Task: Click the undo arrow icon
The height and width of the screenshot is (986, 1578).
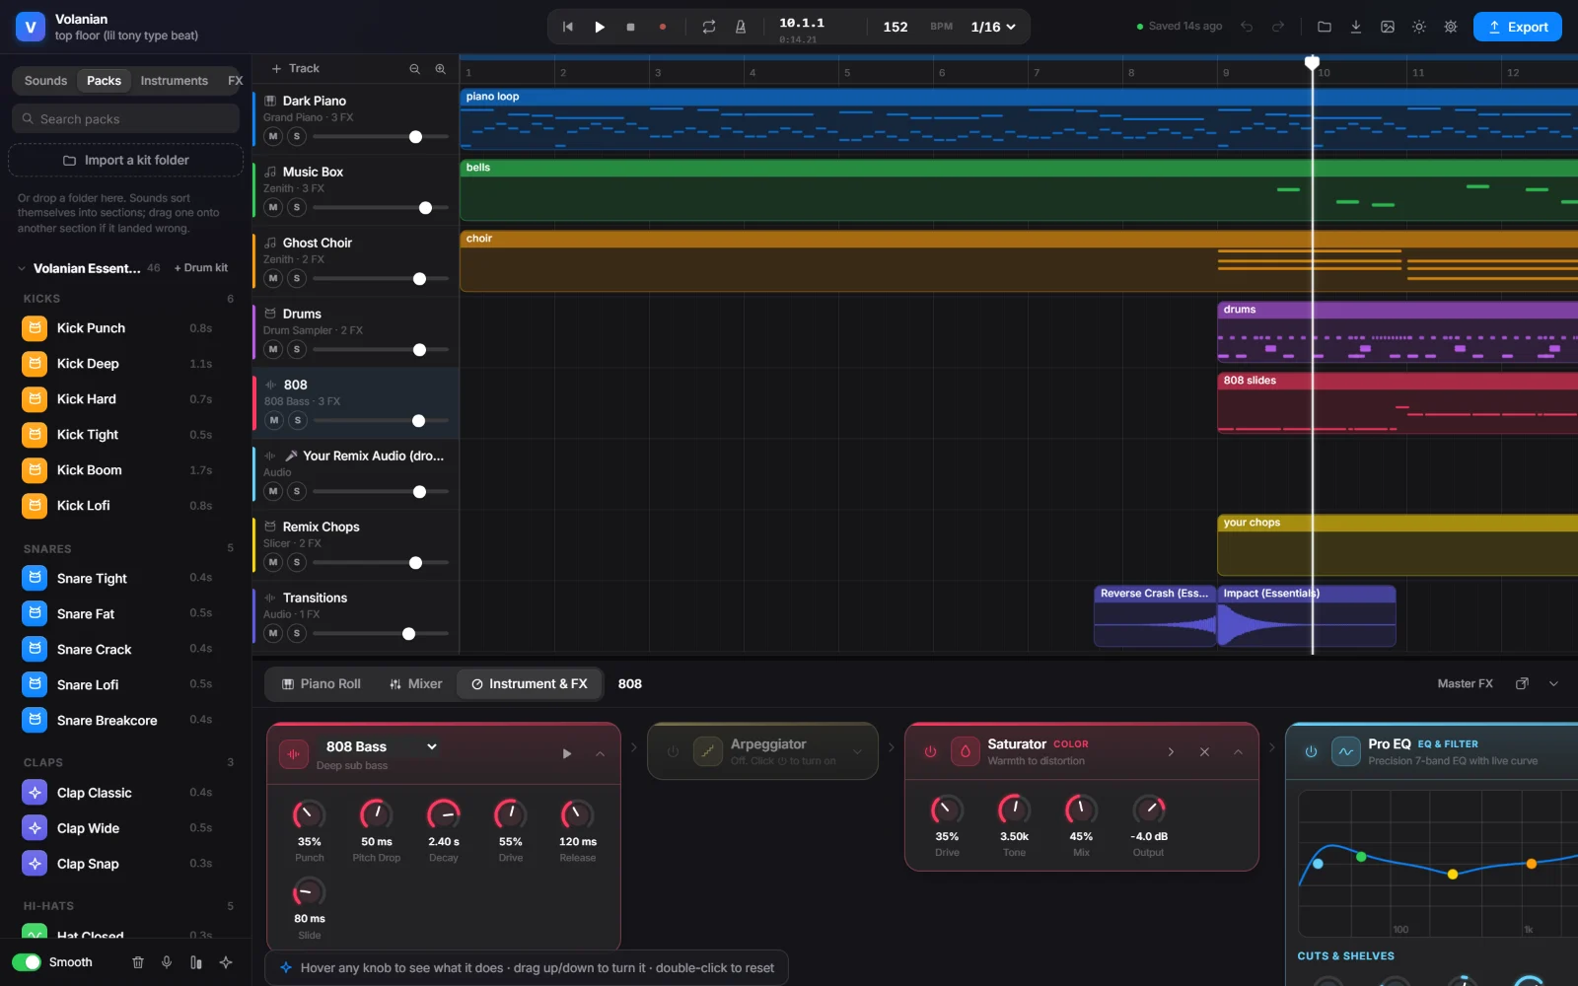Action: click(x=1247, y=27)
